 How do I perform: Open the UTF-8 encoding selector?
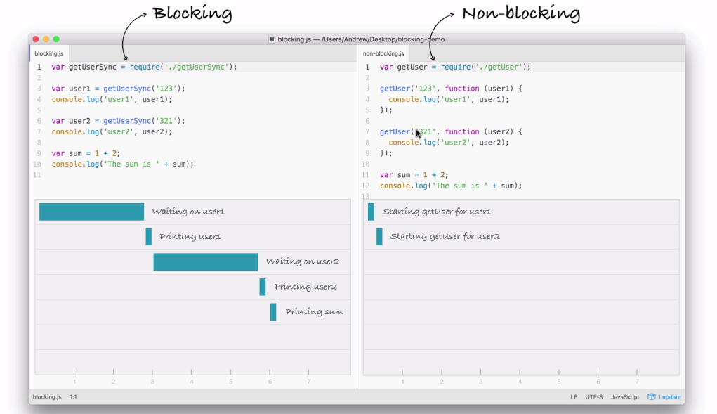click(x=594, y=397)
